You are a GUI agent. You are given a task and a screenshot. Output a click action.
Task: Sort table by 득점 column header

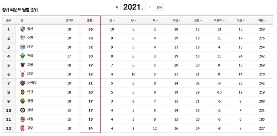pos(176,20)
